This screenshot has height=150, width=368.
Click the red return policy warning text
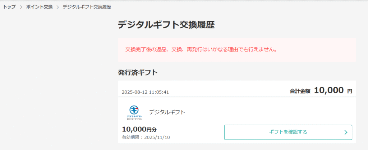tap(201, 50)
